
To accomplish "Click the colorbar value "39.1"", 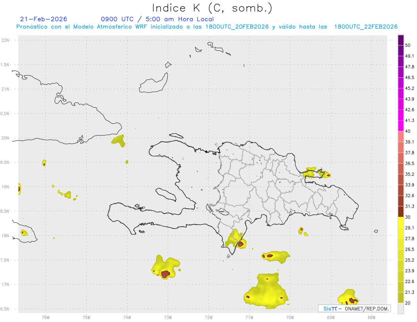I will (x=410, y=142).
